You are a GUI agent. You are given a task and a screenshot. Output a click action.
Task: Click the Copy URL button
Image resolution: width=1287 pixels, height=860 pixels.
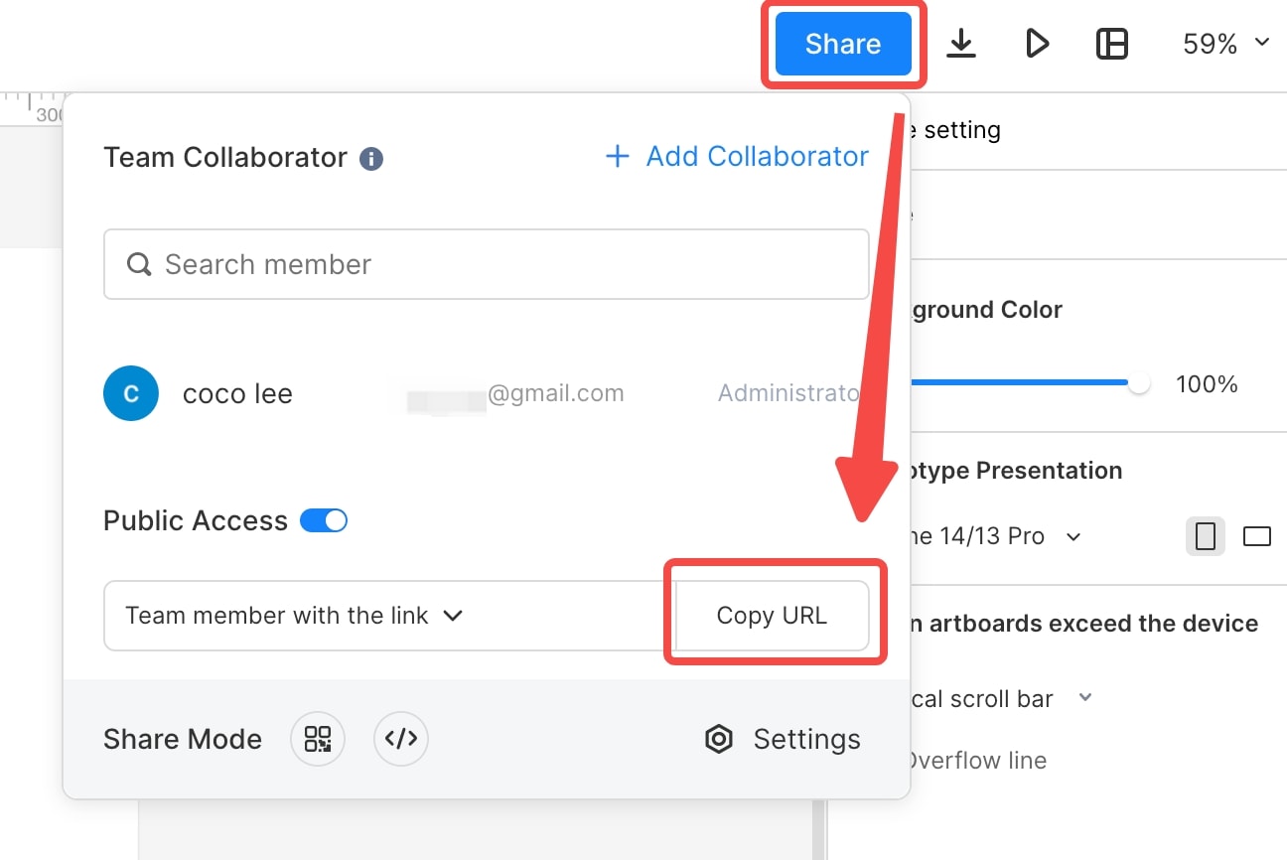coord(772,616)
